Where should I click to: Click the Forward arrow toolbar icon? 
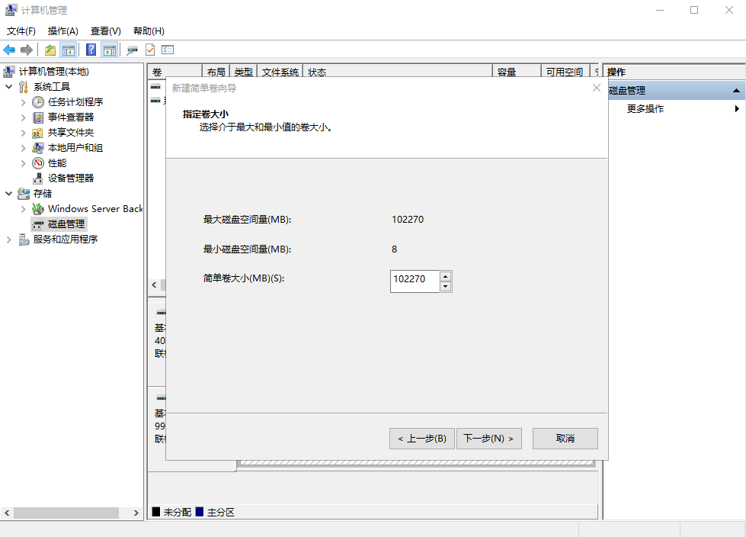click(x=27, y=50)
